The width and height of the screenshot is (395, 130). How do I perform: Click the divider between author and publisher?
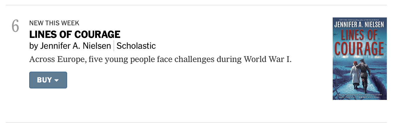[114, 46]
